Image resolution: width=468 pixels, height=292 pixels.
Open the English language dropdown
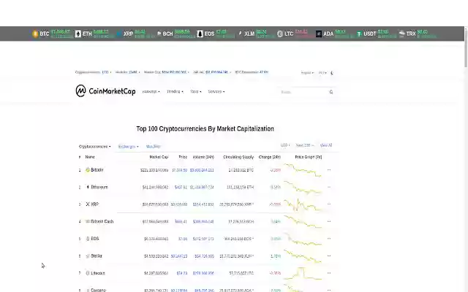(x=307, y=73)
